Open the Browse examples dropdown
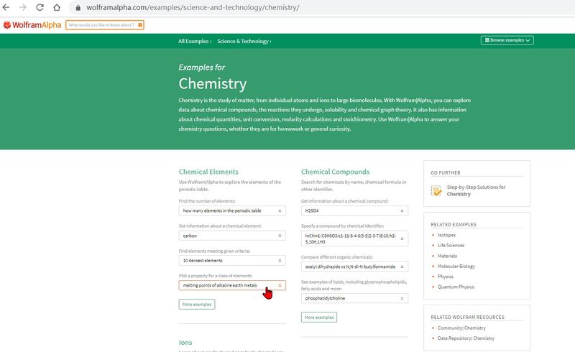 [x=507, y=40]
